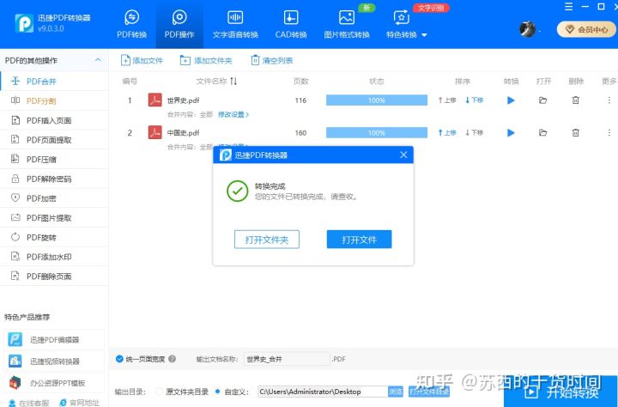Click 添加文件夹 toolbar button
This screenshot has width=618, height=407.
click(206, 60)
